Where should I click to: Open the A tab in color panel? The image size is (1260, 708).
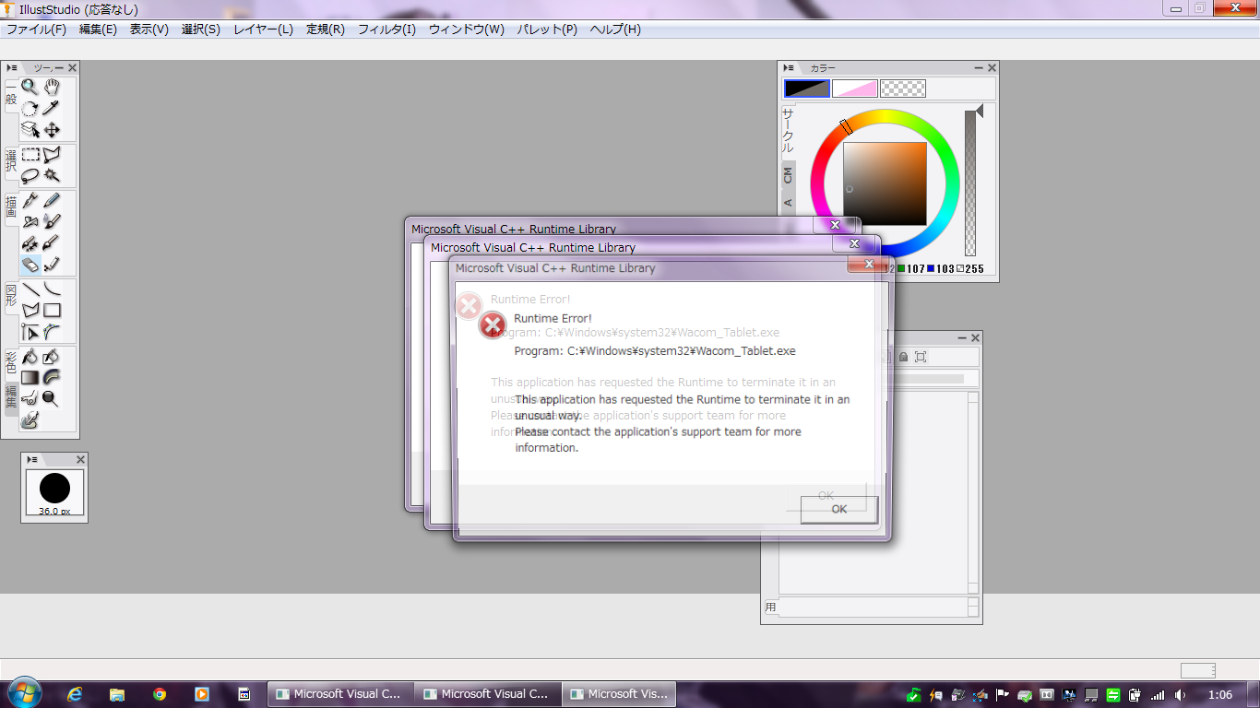point(788,203)
